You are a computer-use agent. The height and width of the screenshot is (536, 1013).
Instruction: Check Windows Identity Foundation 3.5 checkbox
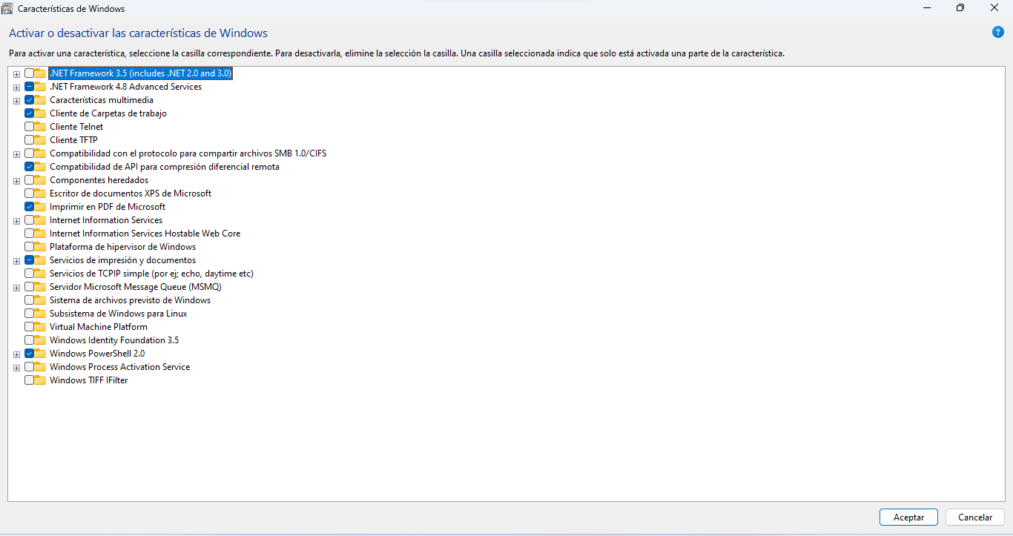coord(29,340)
